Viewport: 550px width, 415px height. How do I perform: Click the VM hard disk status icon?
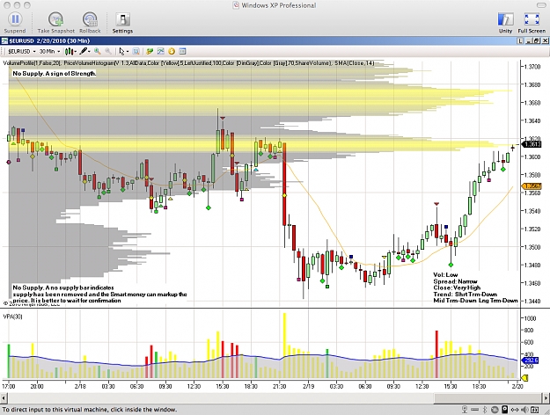(504, 410)
